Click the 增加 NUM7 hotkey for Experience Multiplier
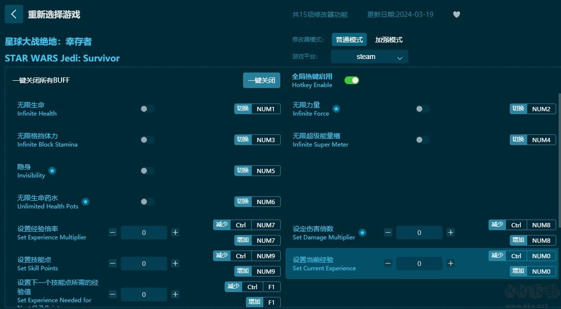 pos(257,240)
